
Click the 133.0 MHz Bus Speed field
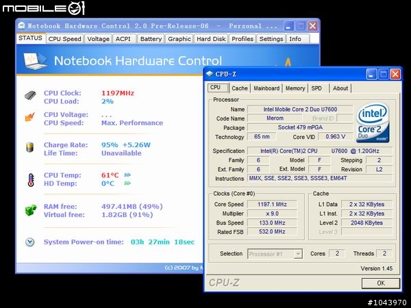pos(272,222)
